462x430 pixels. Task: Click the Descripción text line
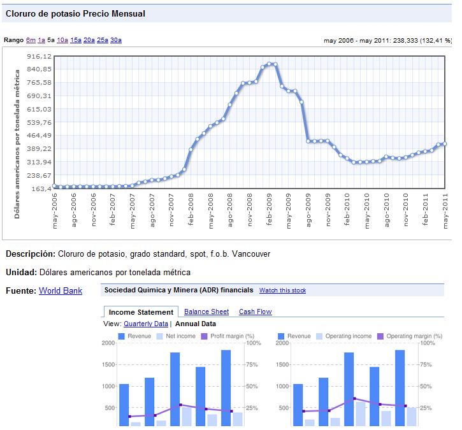click(138, 254)
